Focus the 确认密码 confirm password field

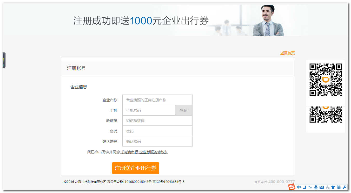point(157,141)
